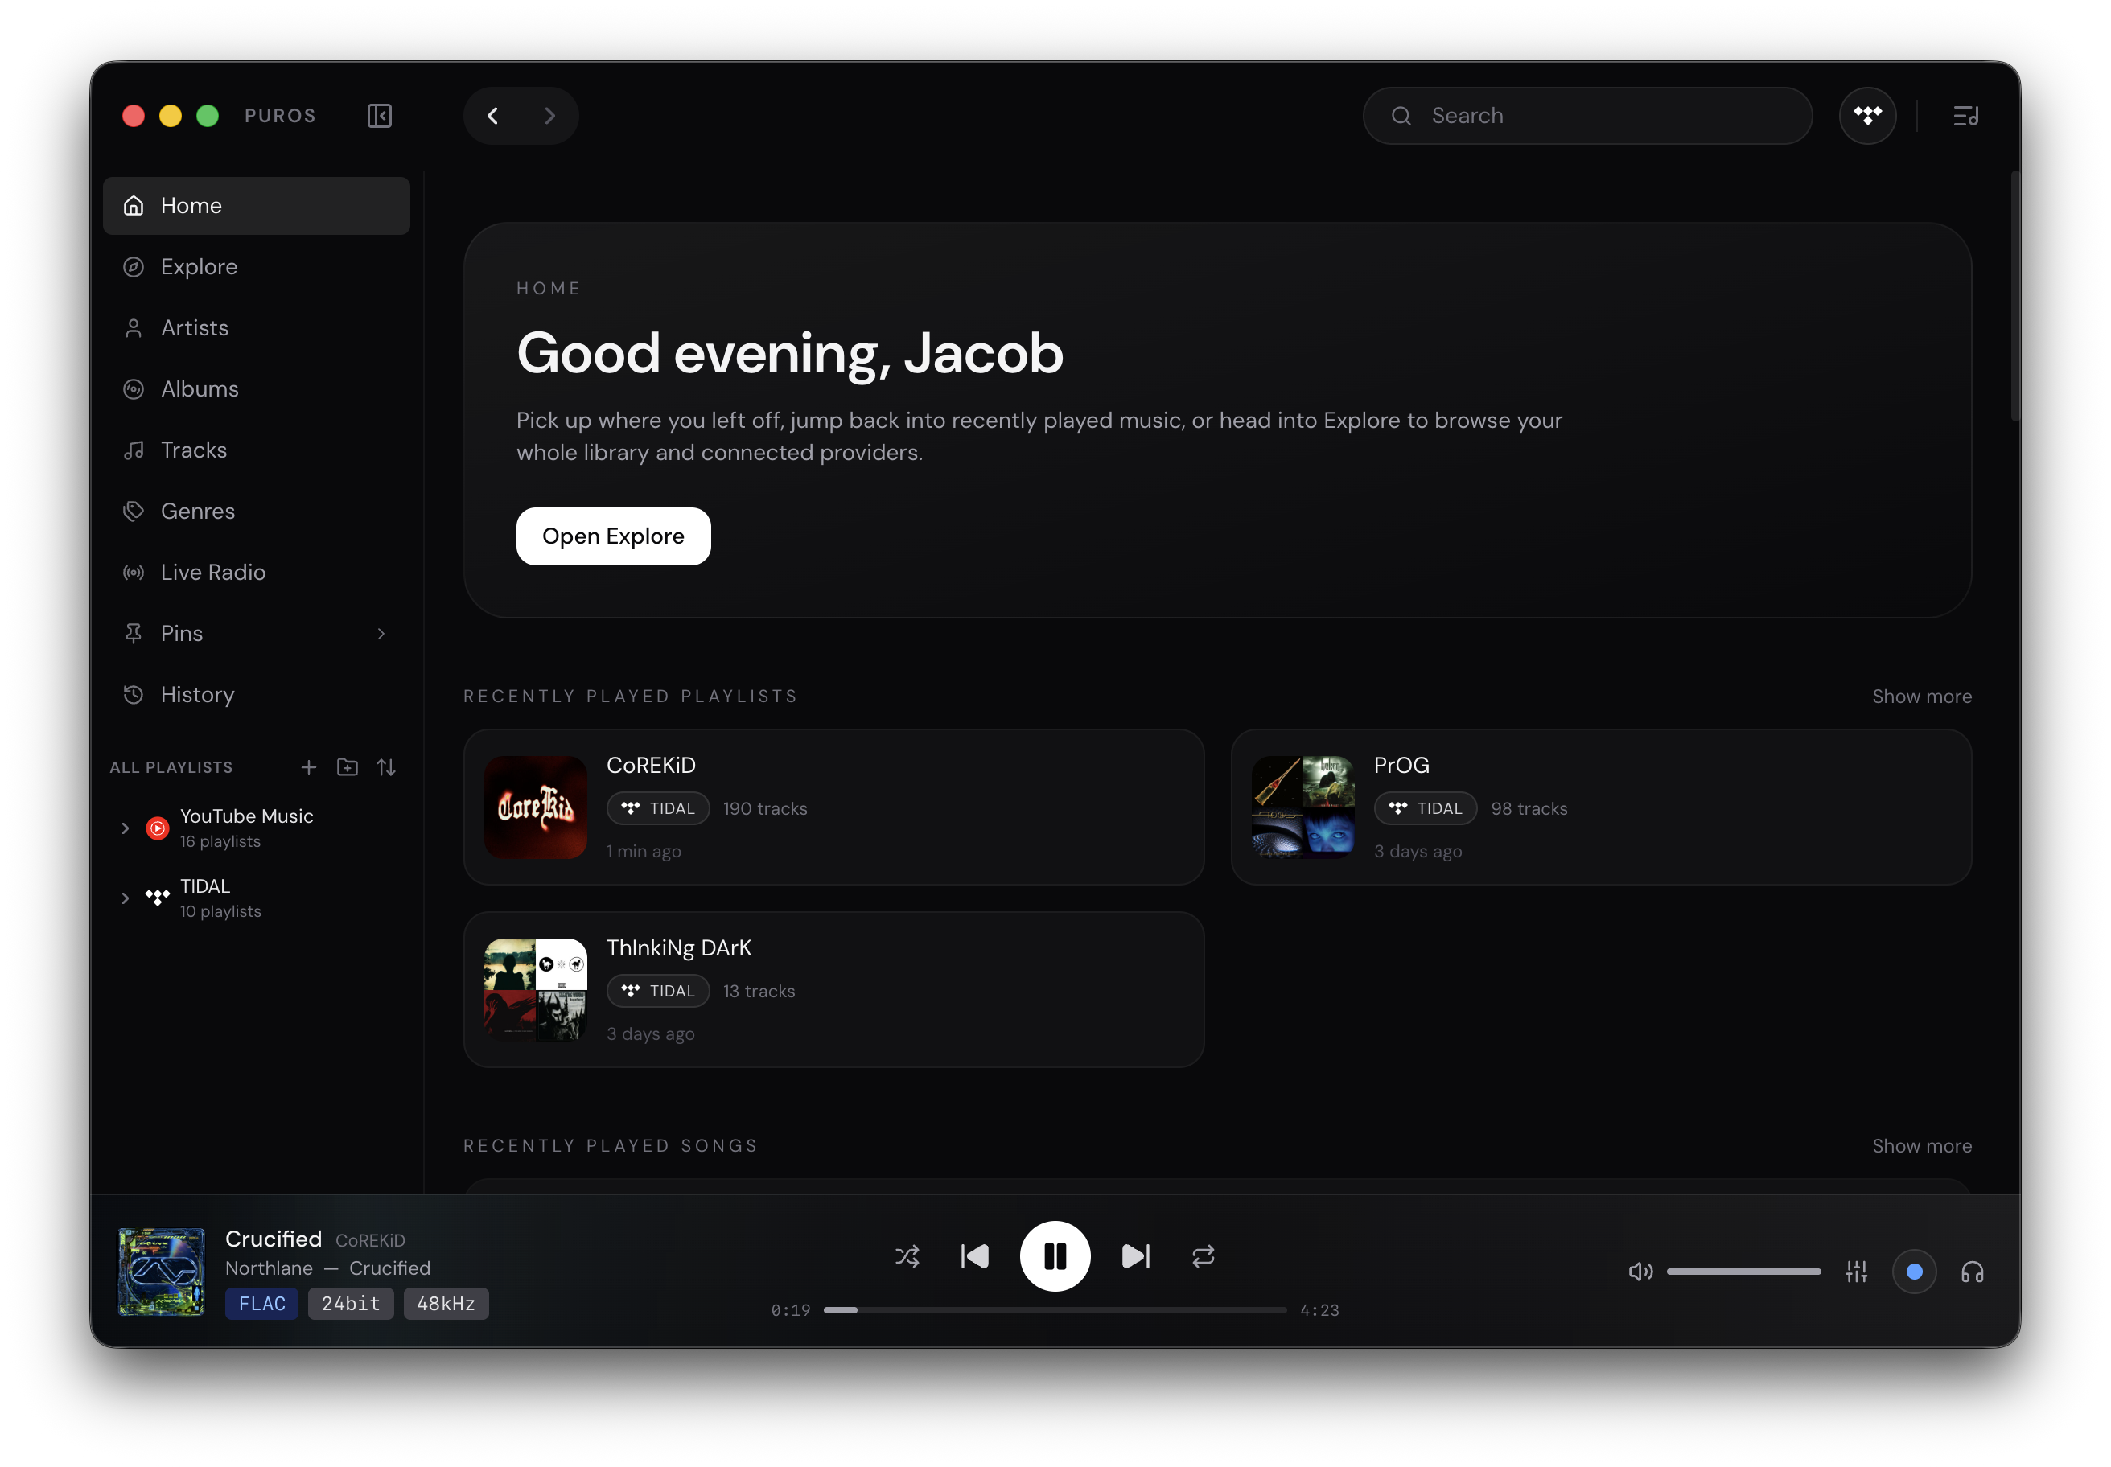This screenshot has width=2111, height=1467.
Task: Go to Artists in sidebar
Action: tap(257, 328)
